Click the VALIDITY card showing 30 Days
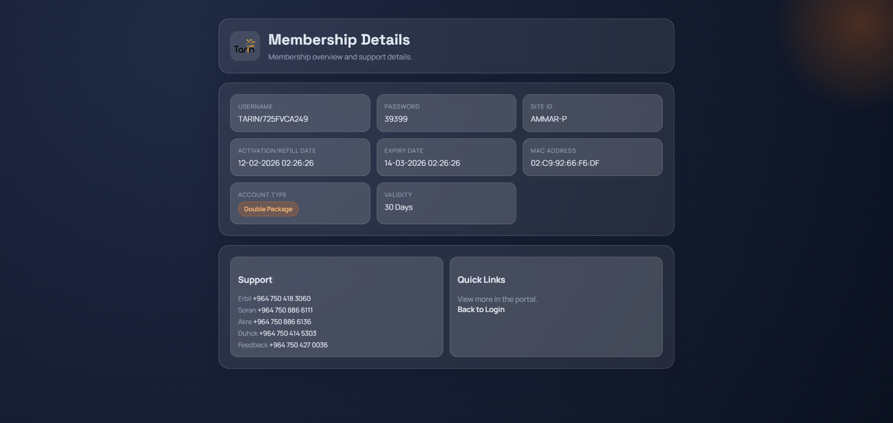The image size is (893, 423). (x=446, y=203)
